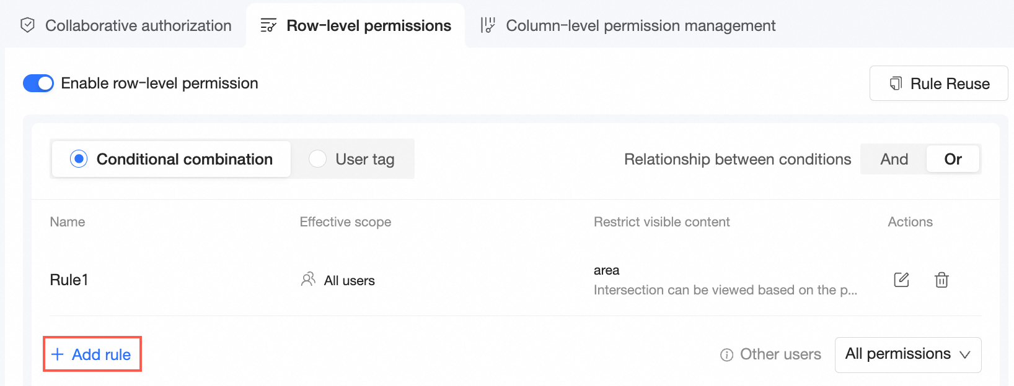1014x386 pixels.
Task: Set the condition relationship to And
Action: pyautogui.click(x=894, y=159)
